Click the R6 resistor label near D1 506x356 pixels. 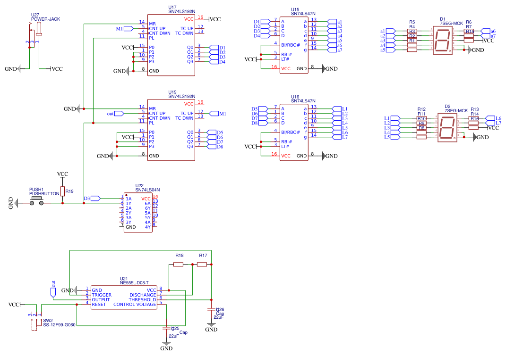(x=469, y=22)
